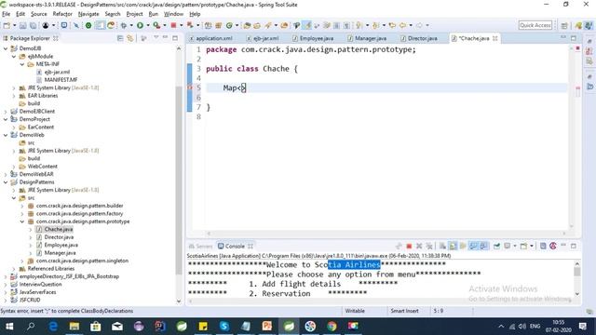596x335 pixels.
Task: Open Skype from the taskbar
Action: coord(224,326)
